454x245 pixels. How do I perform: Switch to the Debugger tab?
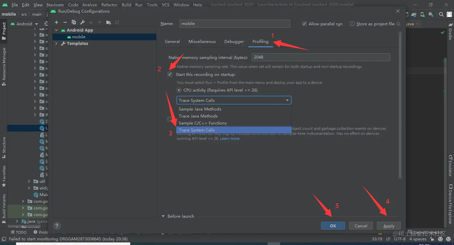234,42
